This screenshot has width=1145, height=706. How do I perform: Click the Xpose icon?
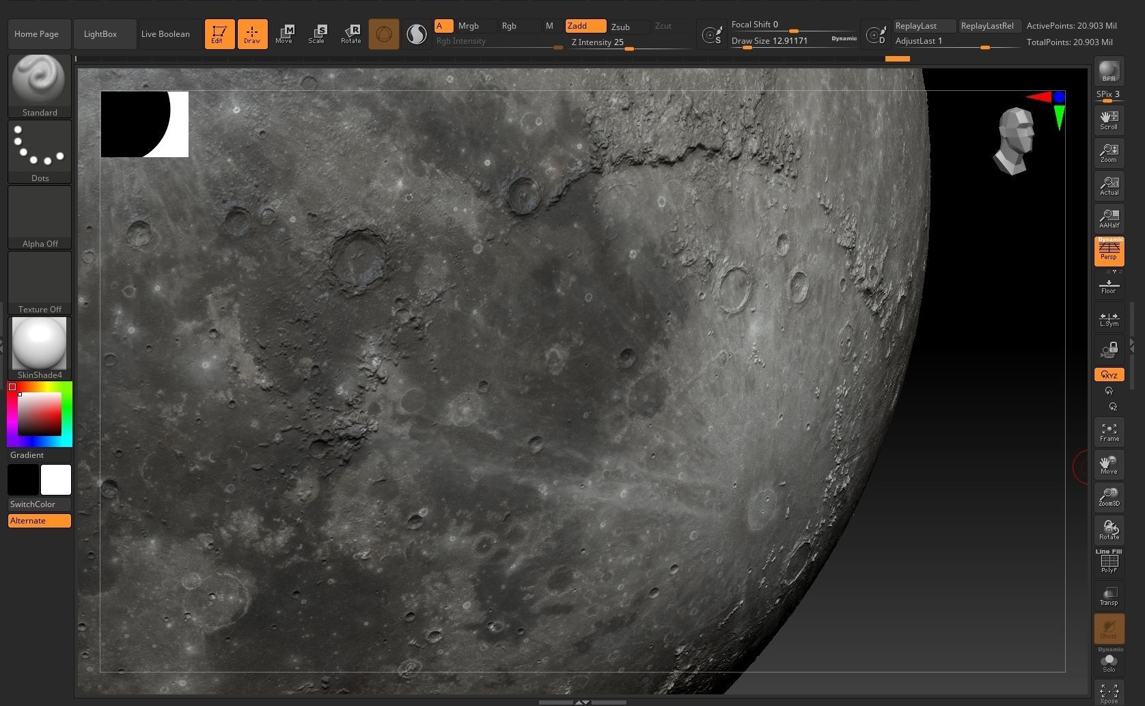tap(1109, 692)
